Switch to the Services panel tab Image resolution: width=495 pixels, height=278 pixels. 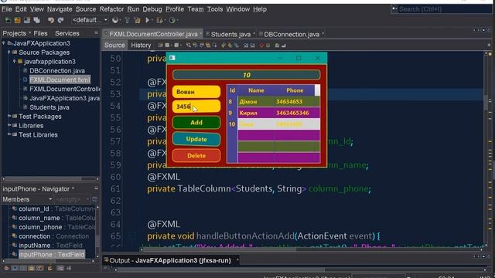67,33
